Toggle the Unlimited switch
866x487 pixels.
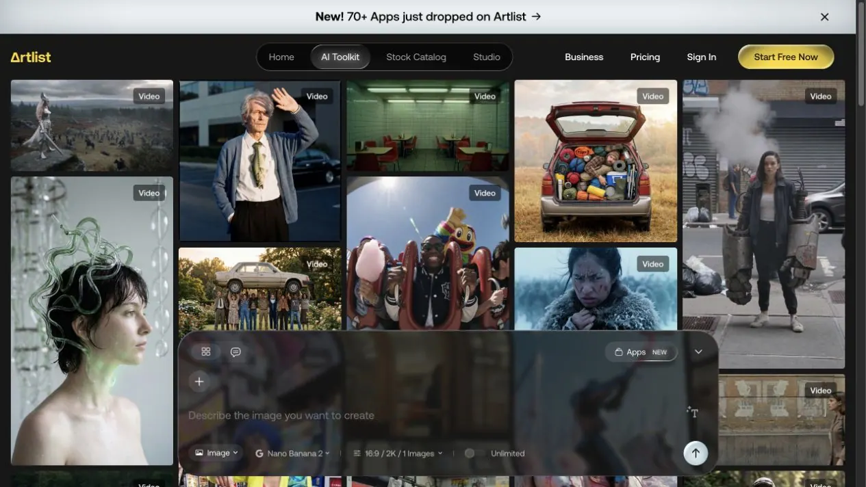tap(474, 453)
